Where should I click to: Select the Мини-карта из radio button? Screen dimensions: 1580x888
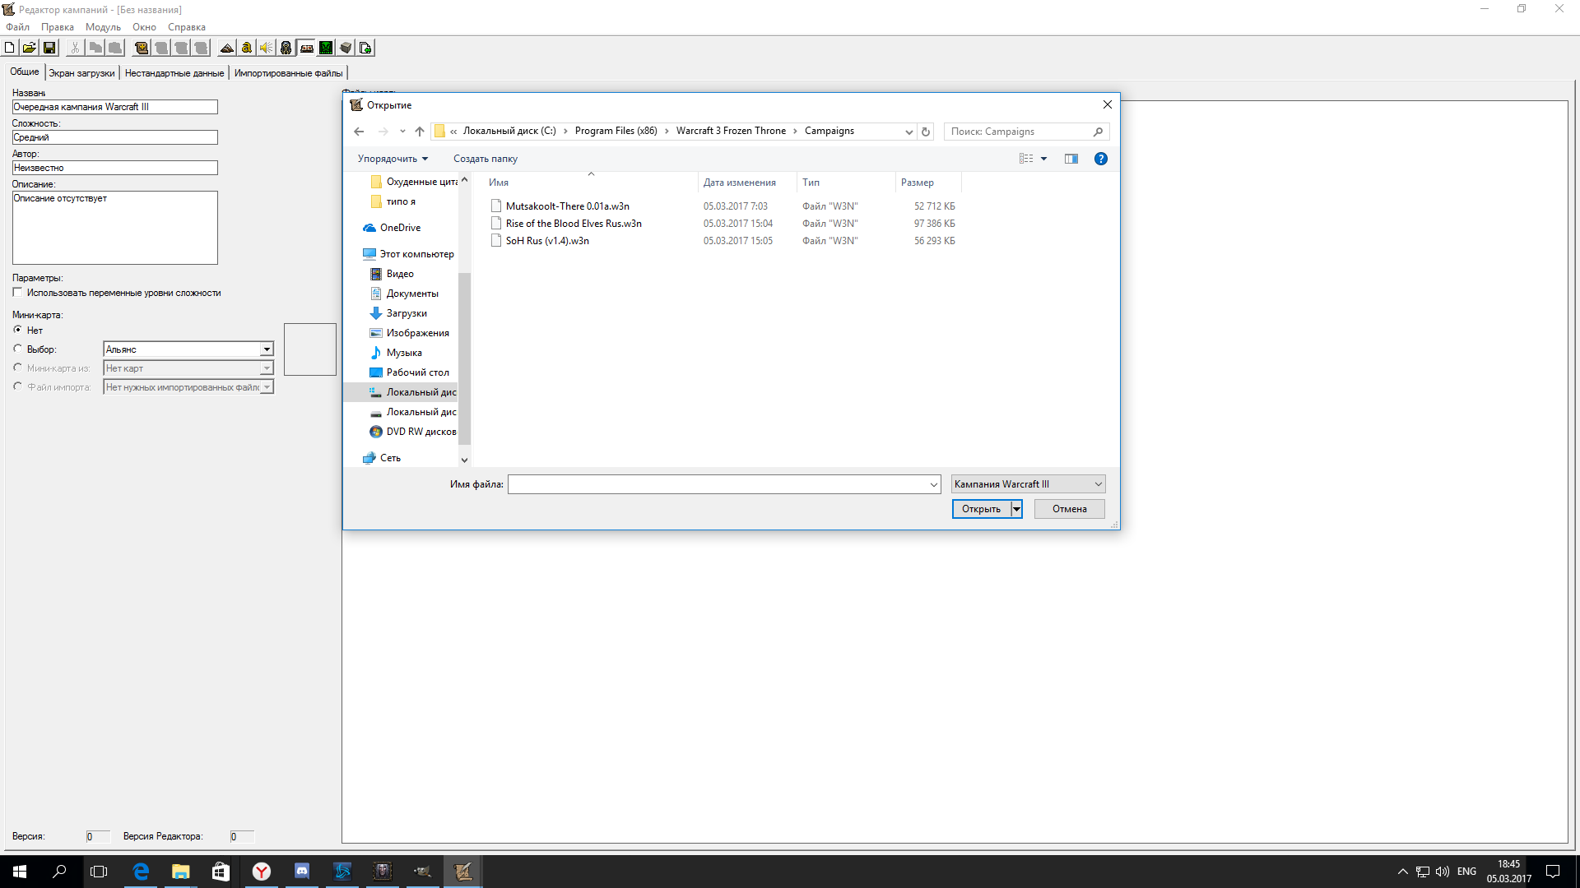pos(17,368)
